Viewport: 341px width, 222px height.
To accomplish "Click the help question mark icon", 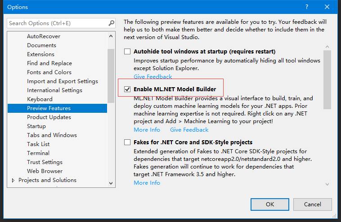I will (307, 7).
